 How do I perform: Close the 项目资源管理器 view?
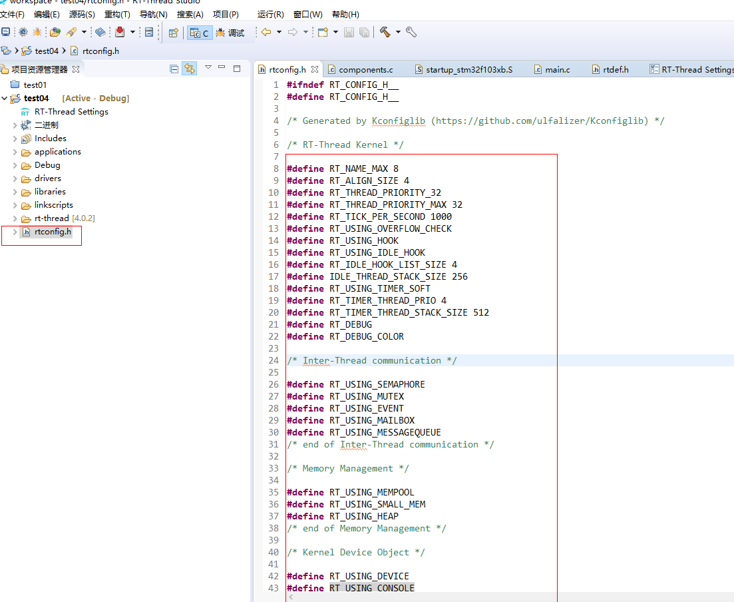point(76,69)
